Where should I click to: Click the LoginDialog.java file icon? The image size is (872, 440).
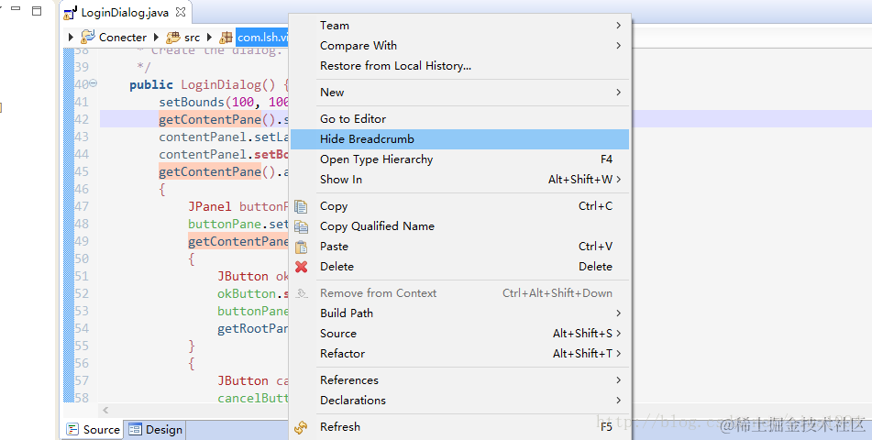[x=70, y=12]
